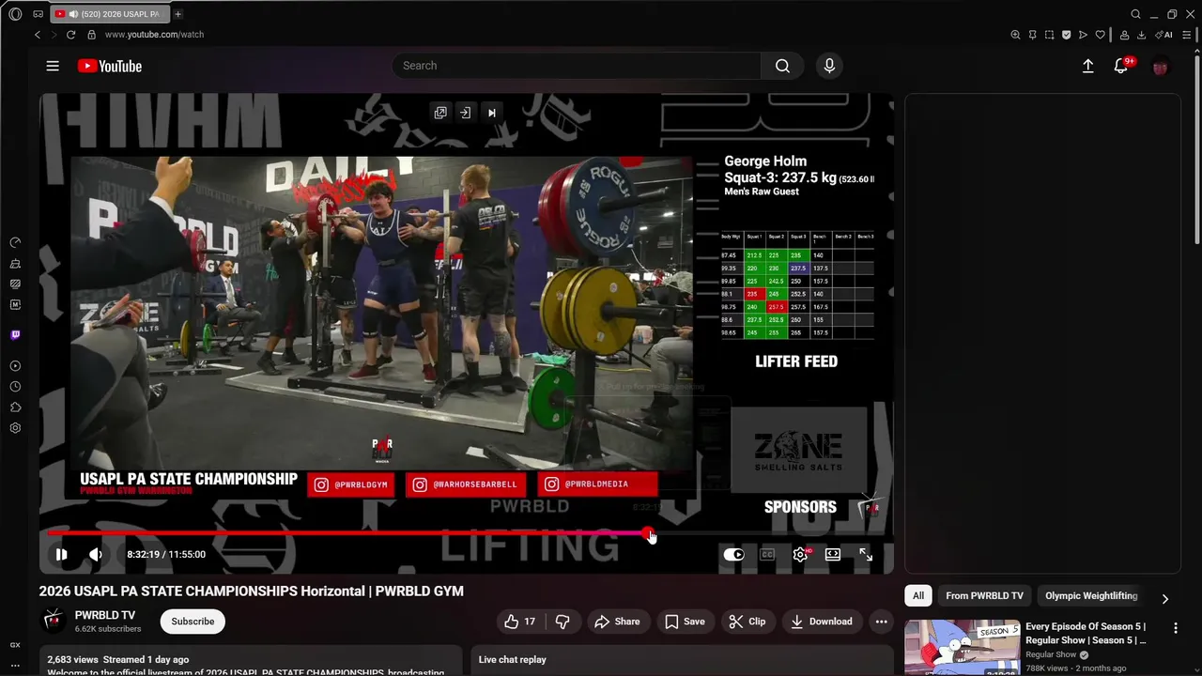The width and height of the screenshot is (1202, 676).
Task: Click the address bar URL youtube.com/watch
Action: [x=154, y=35]
